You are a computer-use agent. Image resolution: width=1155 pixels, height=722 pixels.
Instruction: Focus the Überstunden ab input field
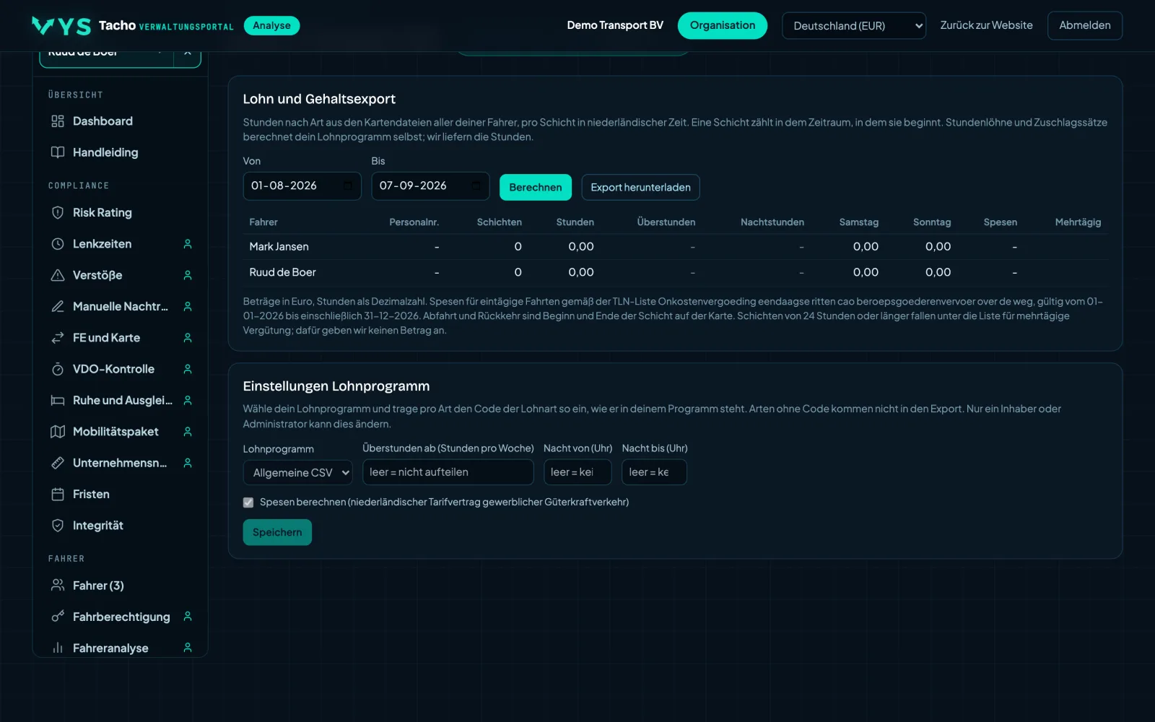448,472
